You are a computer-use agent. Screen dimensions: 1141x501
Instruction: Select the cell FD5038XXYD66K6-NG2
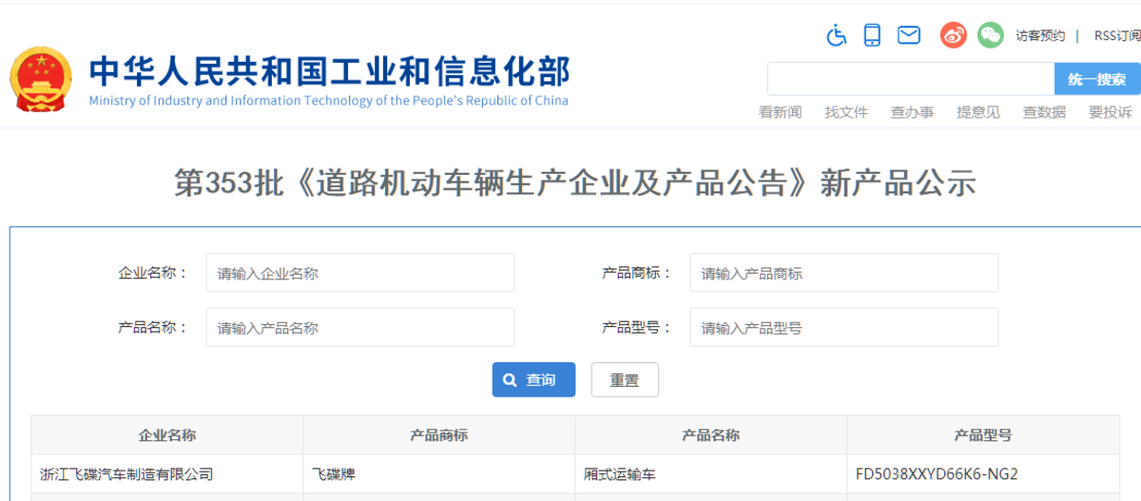pos(983,473)
